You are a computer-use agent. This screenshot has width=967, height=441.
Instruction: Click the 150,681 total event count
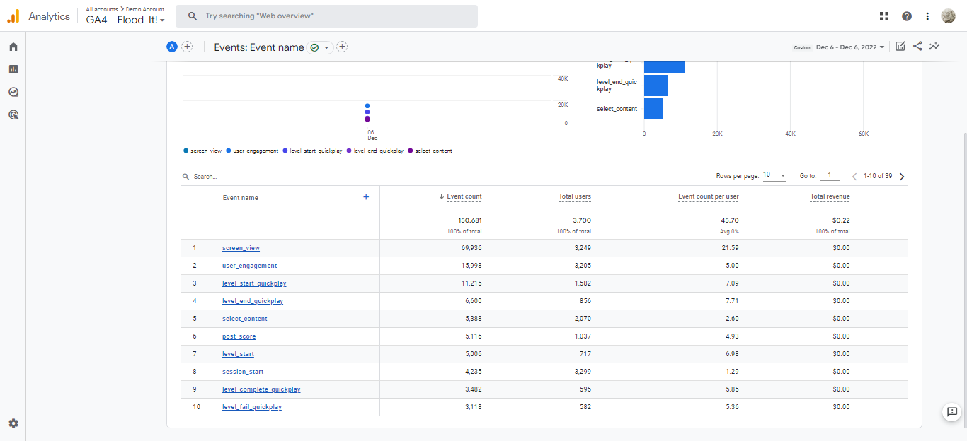tap(470, 220)
